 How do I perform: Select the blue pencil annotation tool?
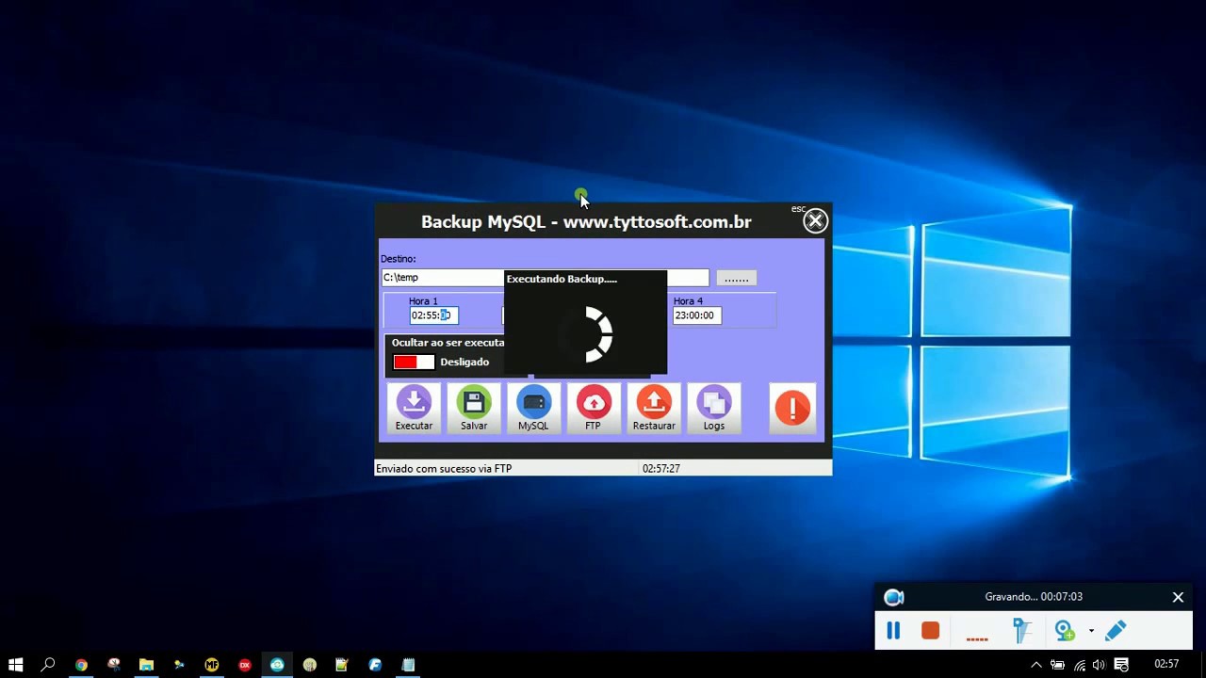pos(1116,631)
